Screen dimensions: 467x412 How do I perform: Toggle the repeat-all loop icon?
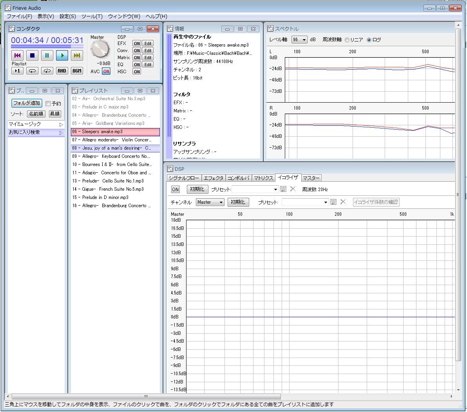(x=32, y=71)
